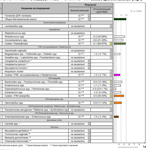The image size is (150, 150).
Task: Toggle the Sneathia / Leptotrichia / Fusobacterium checkbox
Action: (x=111, y=58)
